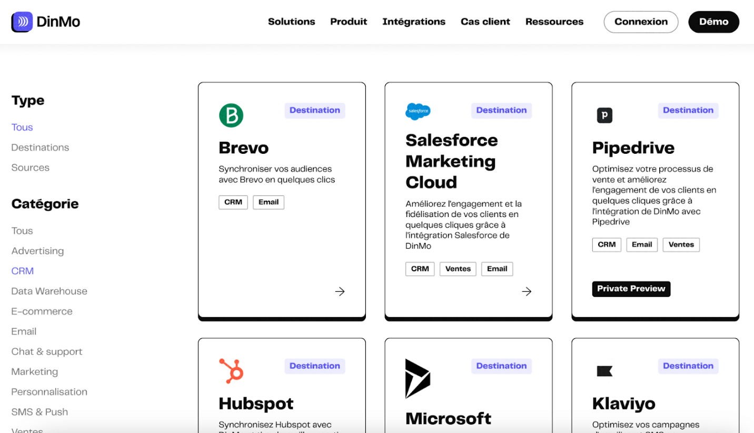Image resolution: width=754 pixels, height=433 pixels.
Task: Click the Microsoft Dynamics logo icon
Action: pos(418,378)
